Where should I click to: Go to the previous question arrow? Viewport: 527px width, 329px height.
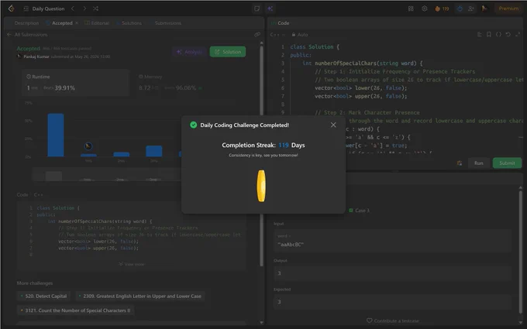tap(73, 9)
